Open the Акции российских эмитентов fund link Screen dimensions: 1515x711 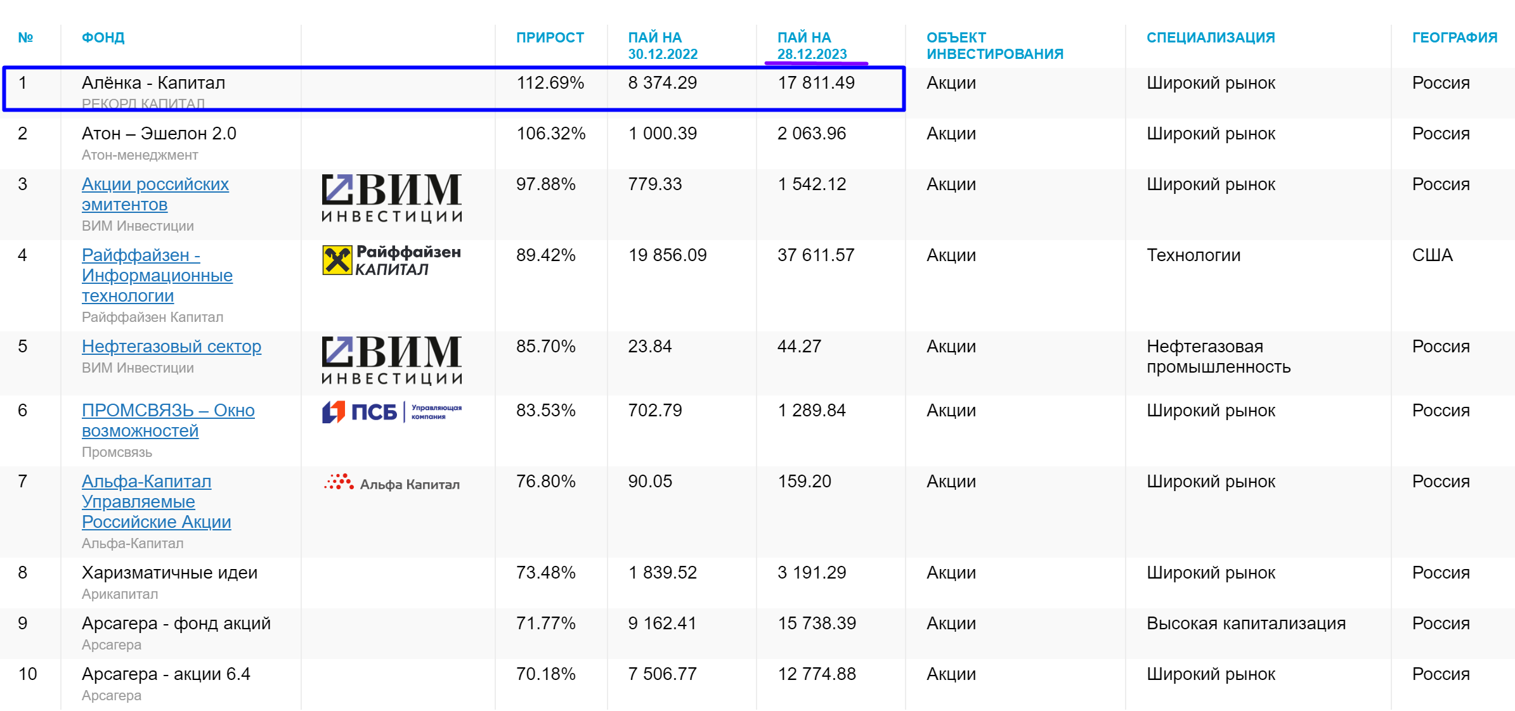click(155, 195)
